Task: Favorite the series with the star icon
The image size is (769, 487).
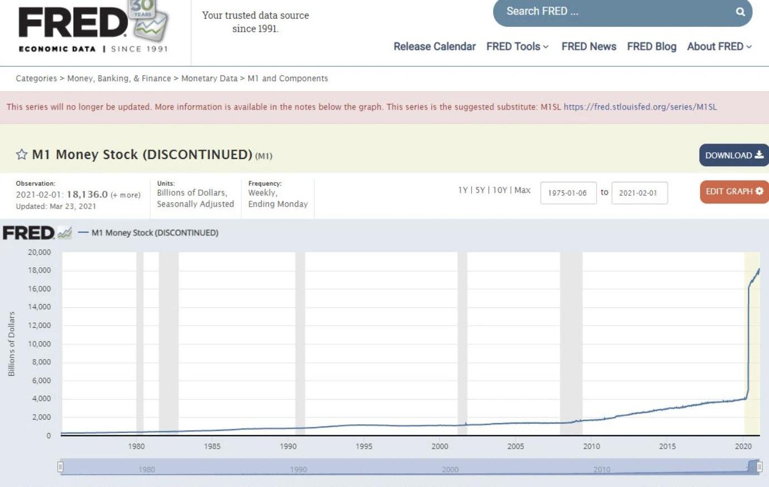Action: (x=22, y=155)
